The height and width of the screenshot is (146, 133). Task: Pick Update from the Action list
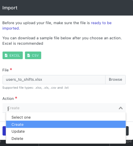point(66,131)
